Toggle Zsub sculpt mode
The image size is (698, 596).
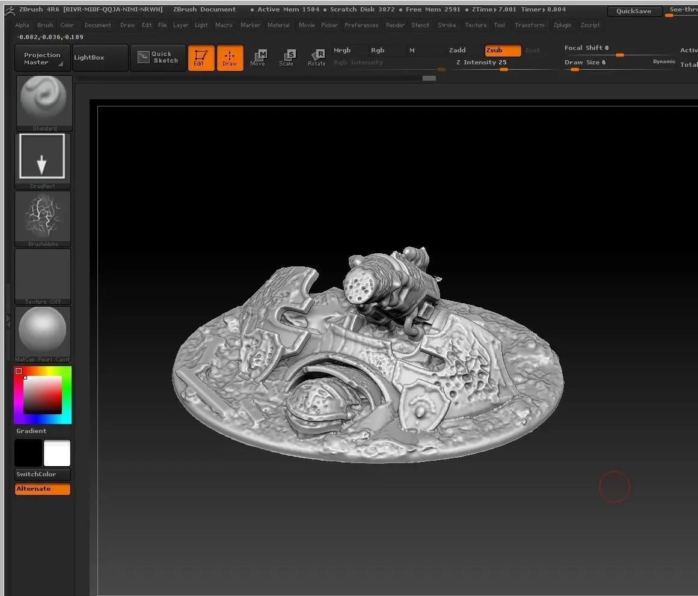coord(503,51)
